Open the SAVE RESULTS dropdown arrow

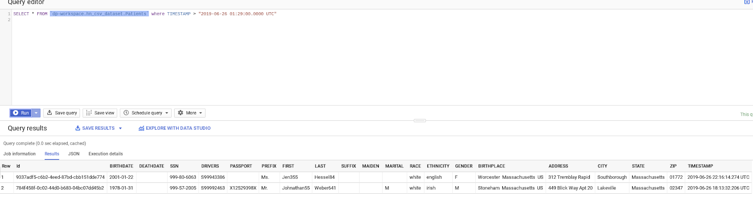pos(120,128)
